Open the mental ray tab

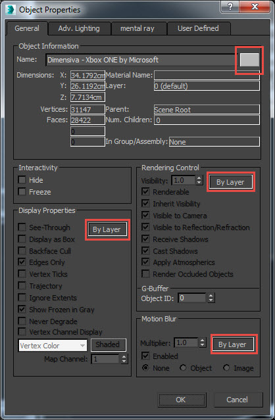pos(137,28)
